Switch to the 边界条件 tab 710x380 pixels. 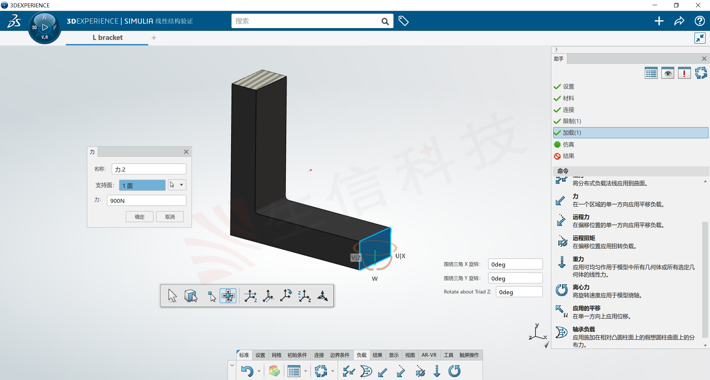[339, 355]
